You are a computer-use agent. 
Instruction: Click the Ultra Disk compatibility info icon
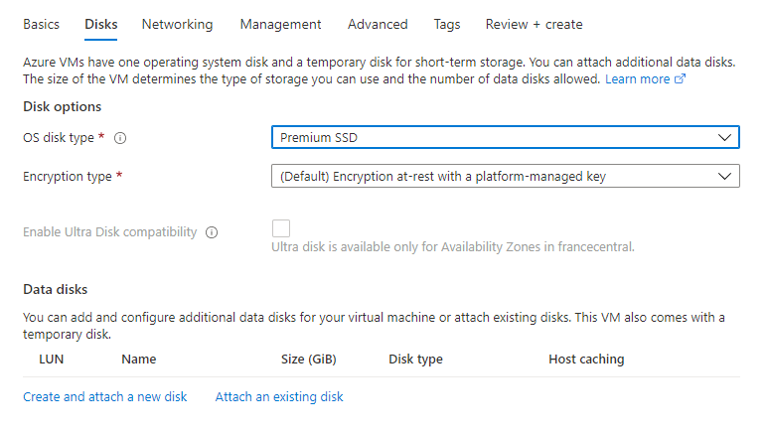pos(211,232)
